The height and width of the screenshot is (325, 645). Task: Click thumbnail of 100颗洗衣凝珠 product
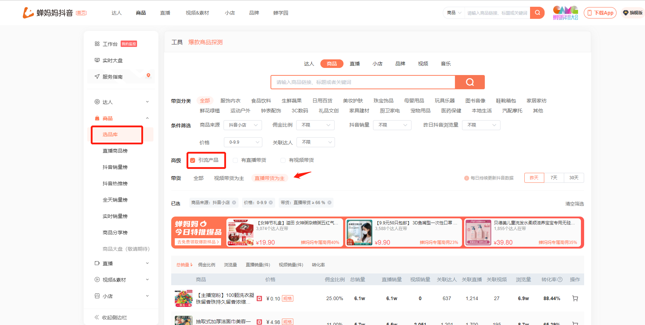click(184, 298)
